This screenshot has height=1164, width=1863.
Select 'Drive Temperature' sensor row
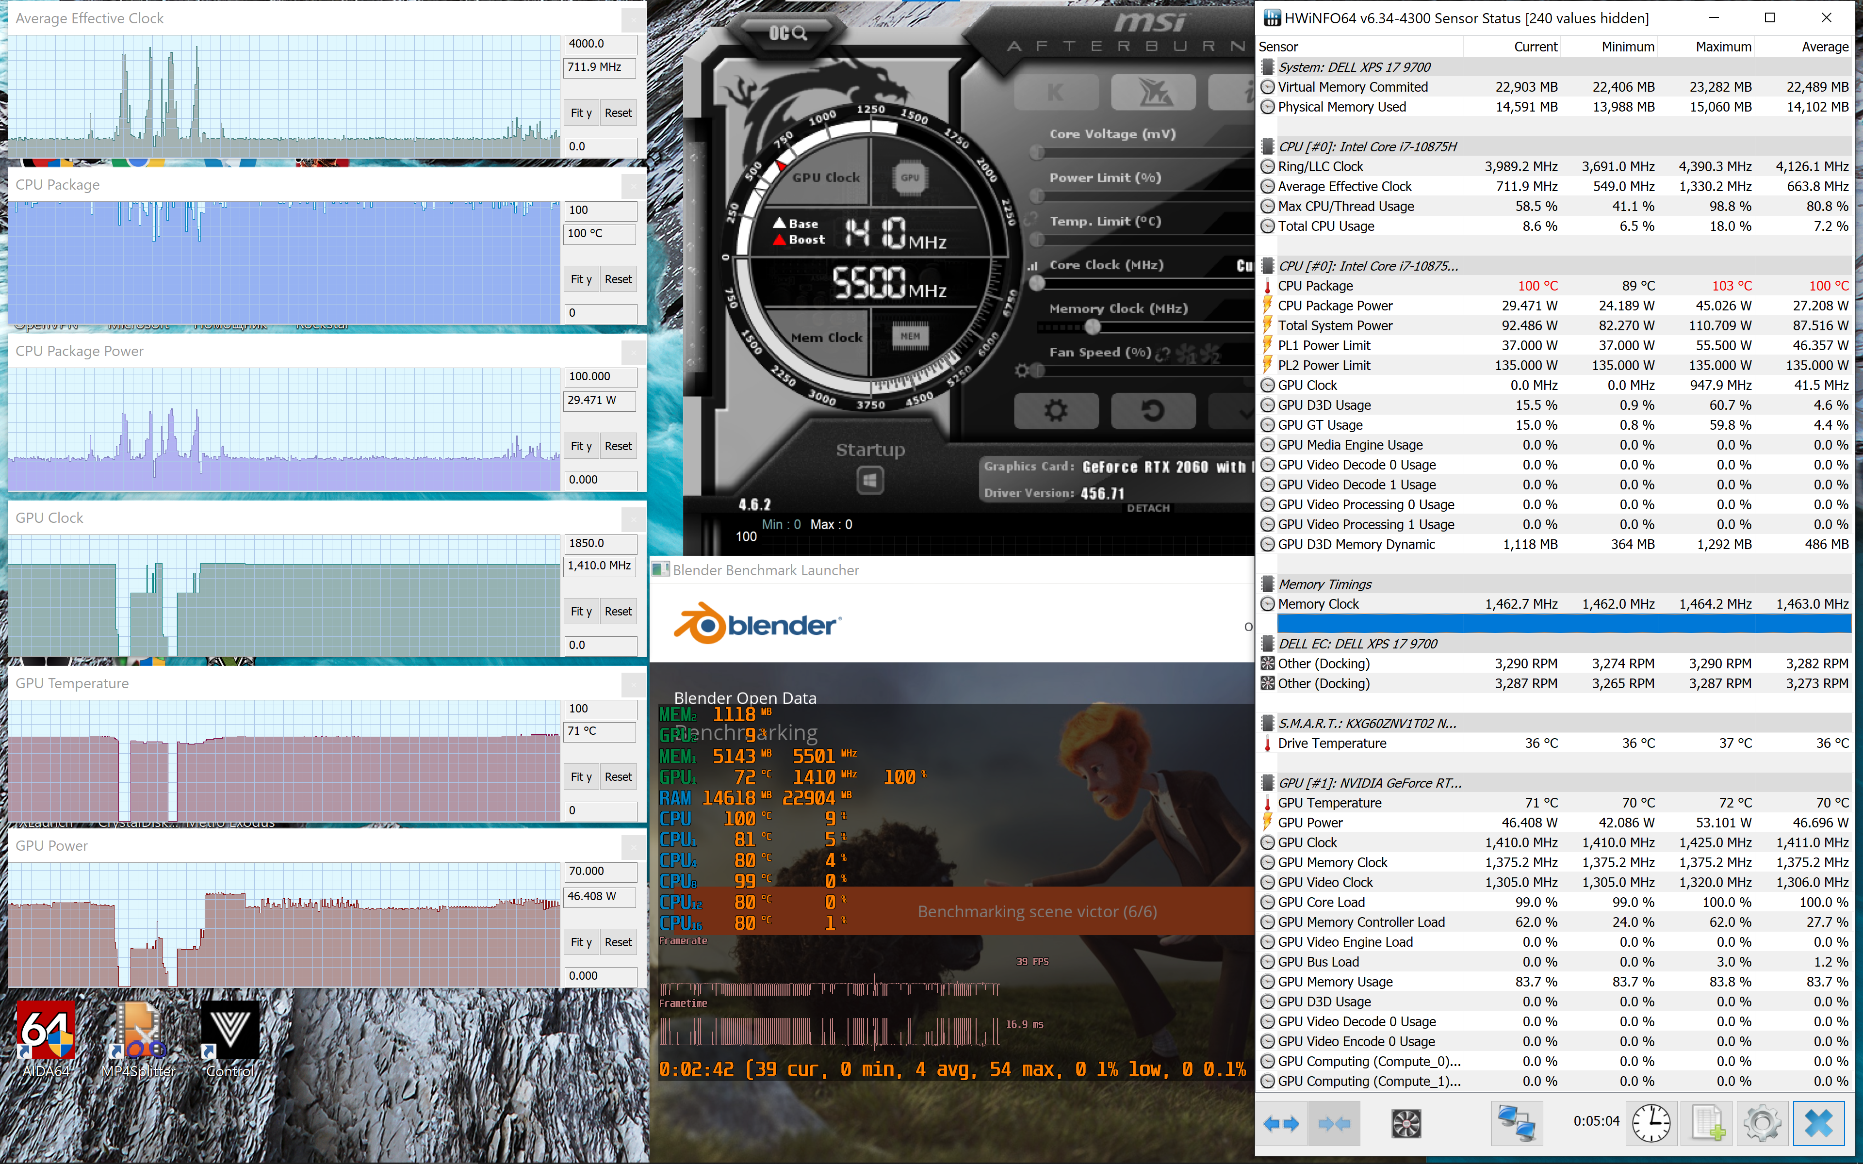1554,743
